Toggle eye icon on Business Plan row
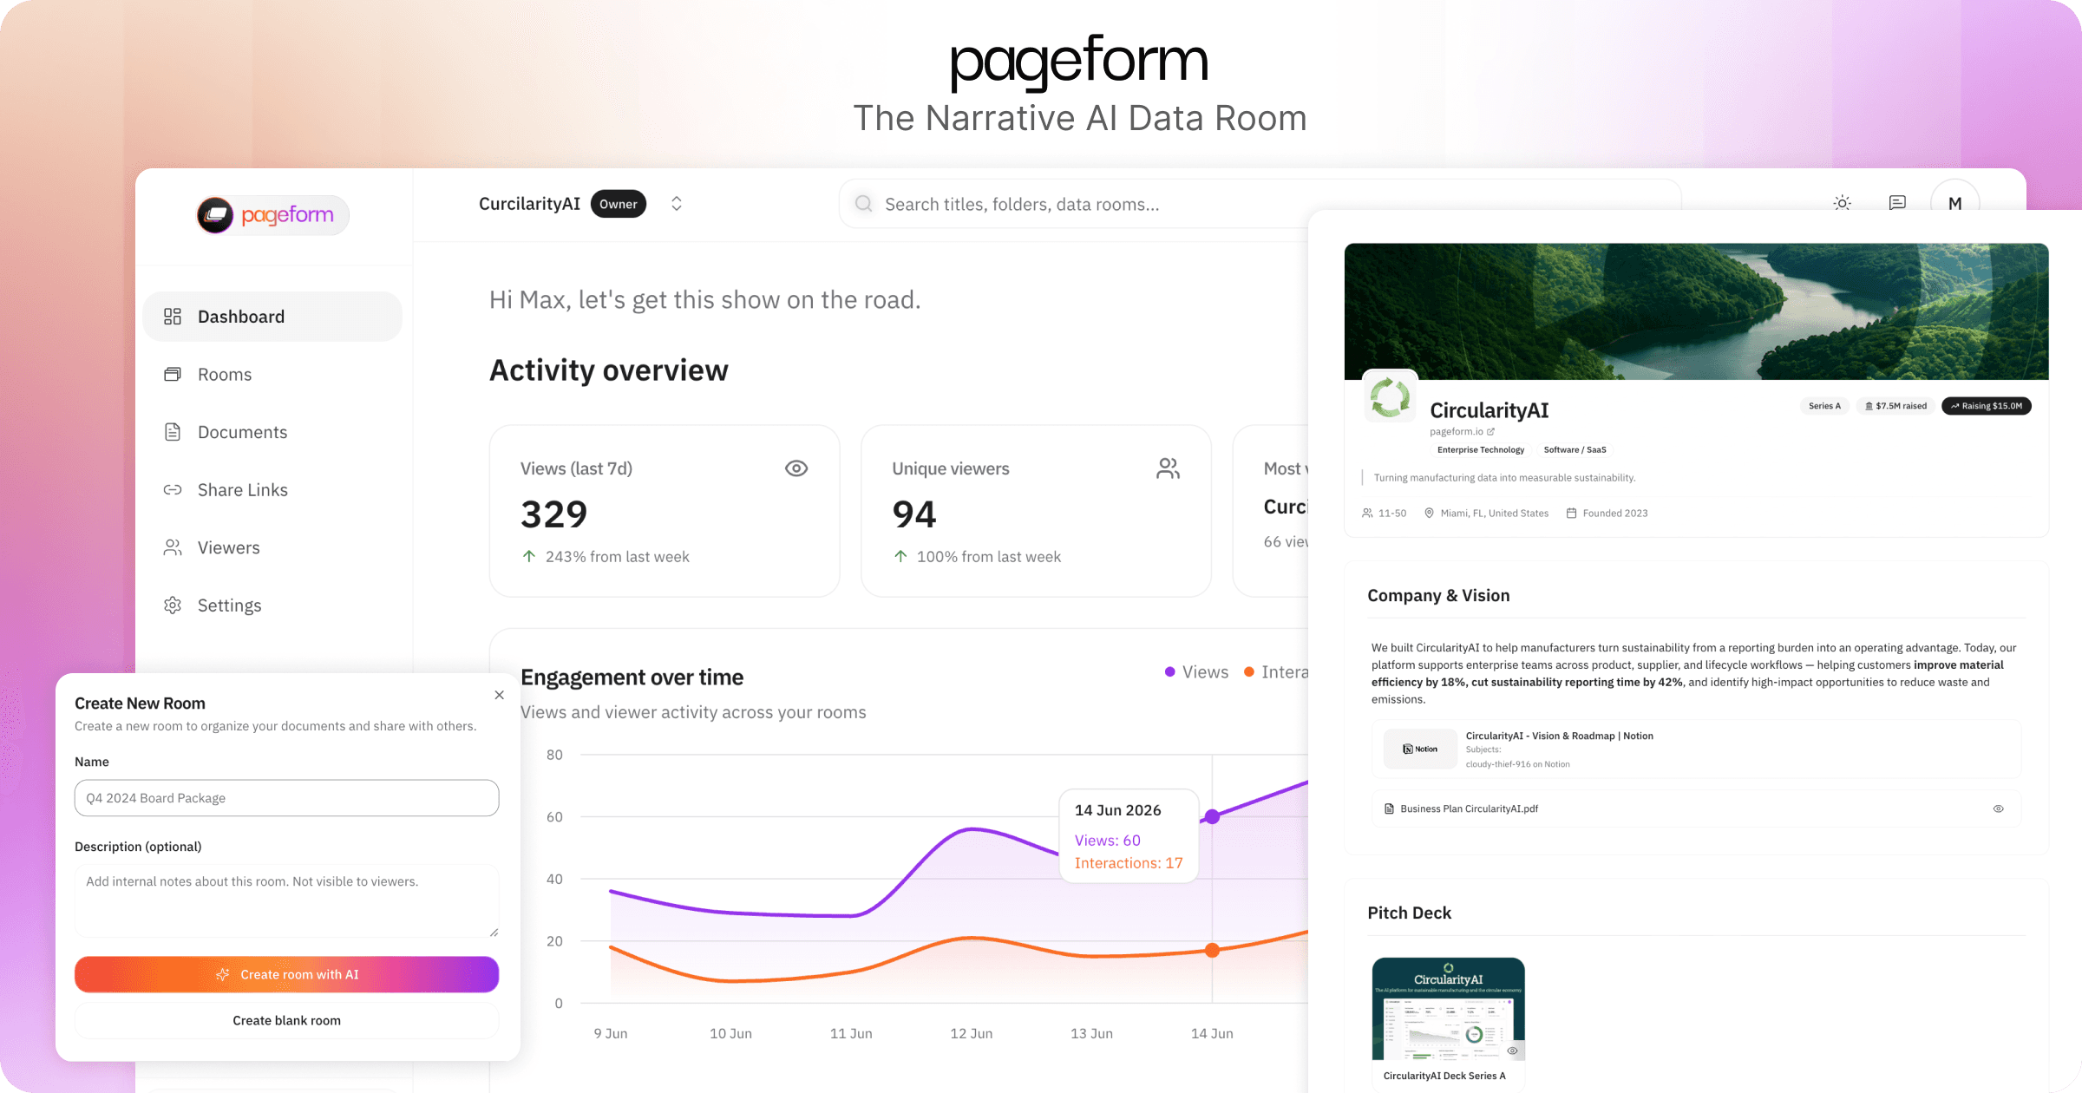The width and height of the screenshot is (2082, 1093). (x=1998, y=808)
